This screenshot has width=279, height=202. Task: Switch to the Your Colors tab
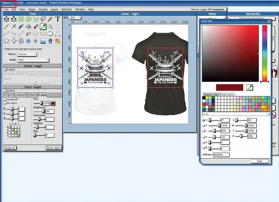227,95
